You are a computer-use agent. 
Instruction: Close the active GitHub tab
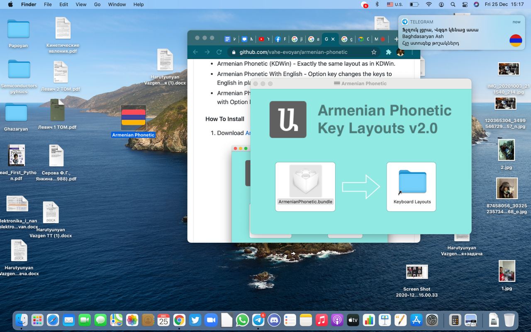coord(333,39)
